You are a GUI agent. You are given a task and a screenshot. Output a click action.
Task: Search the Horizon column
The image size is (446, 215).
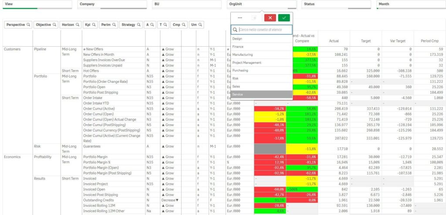click(71, 25)
